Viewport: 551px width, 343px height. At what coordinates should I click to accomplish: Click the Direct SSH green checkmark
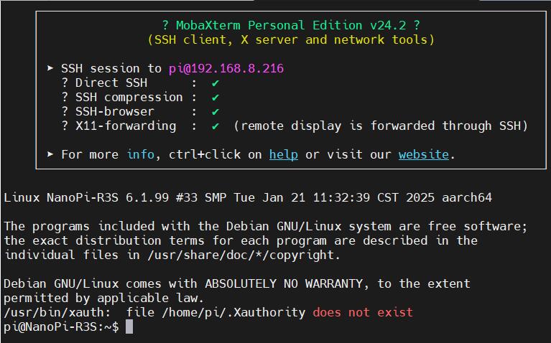pyautogui.click(x=215, y=83)
